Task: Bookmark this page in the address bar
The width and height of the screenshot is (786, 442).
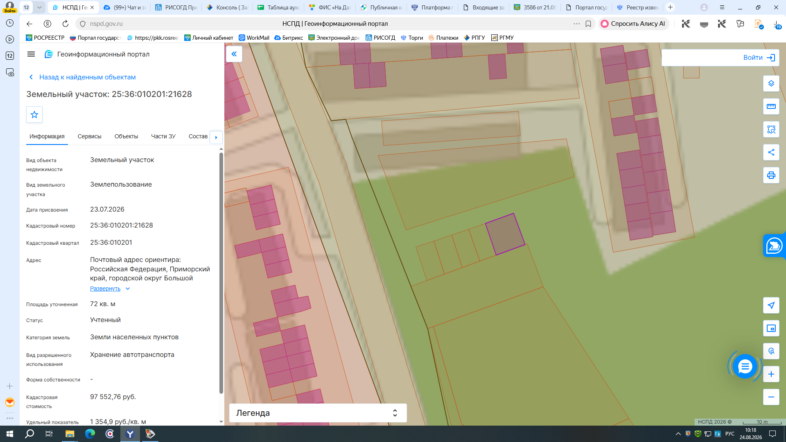Action: pyautogui.click(x=588, y=24)
